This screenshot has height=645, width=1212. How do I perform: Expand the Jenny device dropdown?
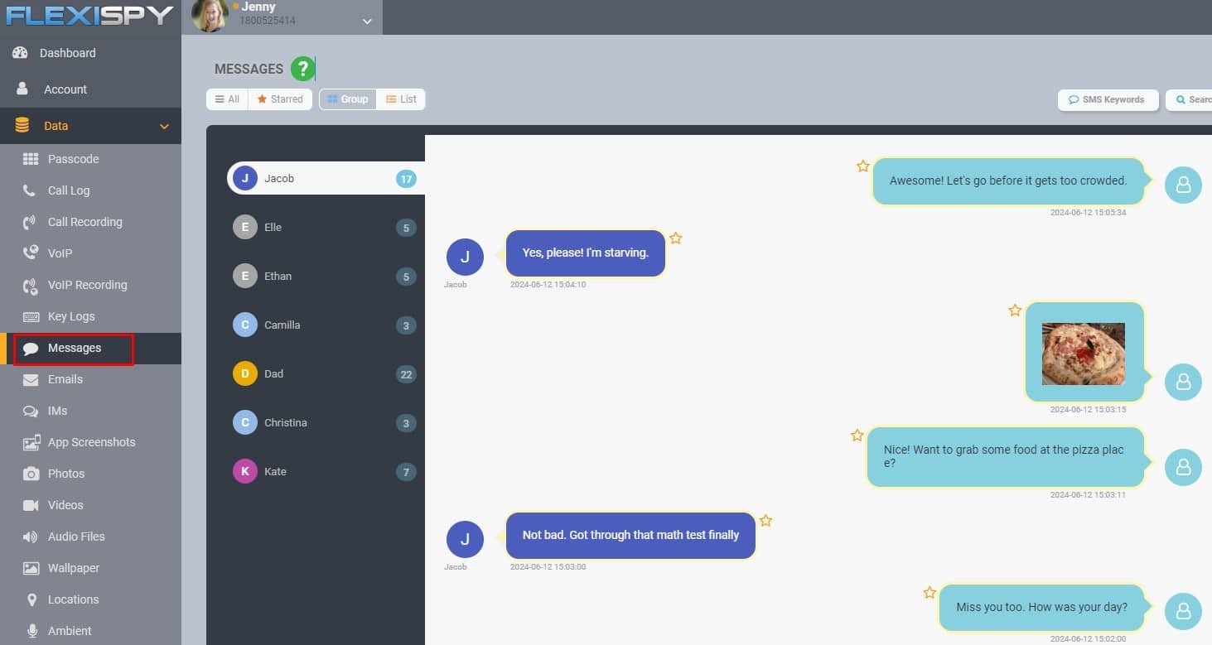pyautogui.click(x=367, y=22)
